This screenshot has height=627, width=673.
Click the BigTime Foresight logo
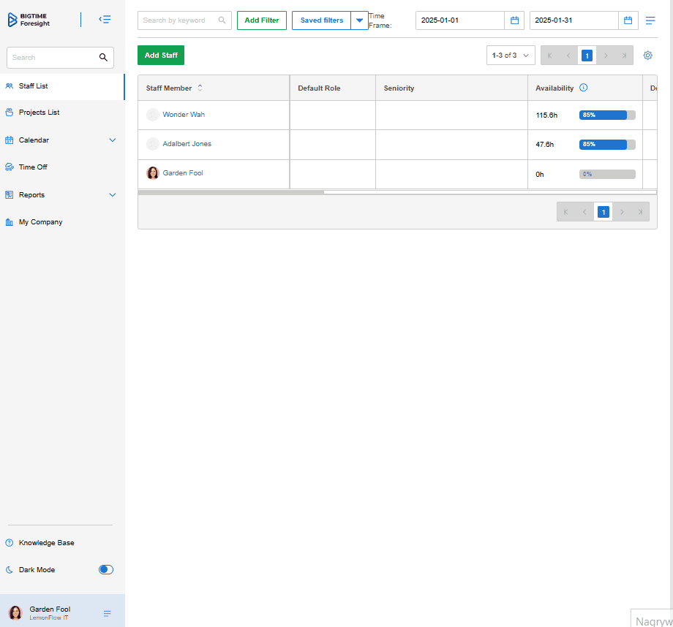click(x=29, y=20)
